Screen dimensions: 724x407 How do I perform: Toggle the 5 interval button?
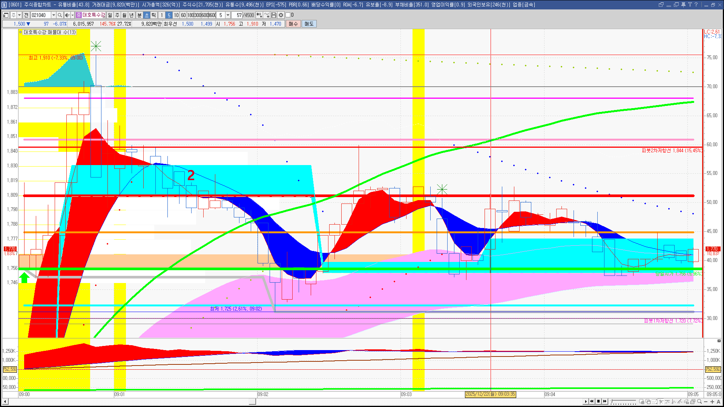[x=169, y=15]
